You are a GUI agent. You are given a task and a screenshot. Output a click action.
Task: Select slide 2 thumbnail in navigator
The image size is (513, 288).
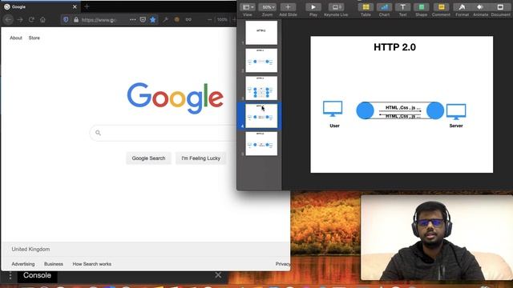point(261,61)
